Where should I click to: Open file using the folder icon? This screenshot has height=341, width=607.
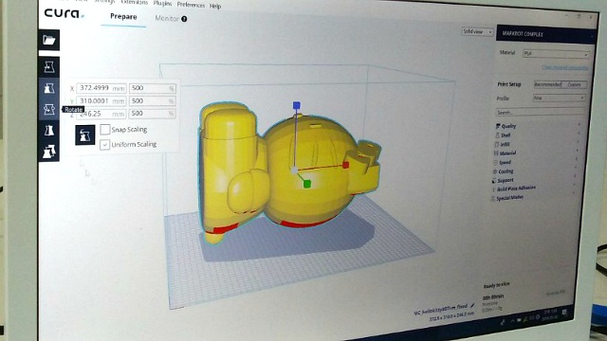click(x=49, y=40)
